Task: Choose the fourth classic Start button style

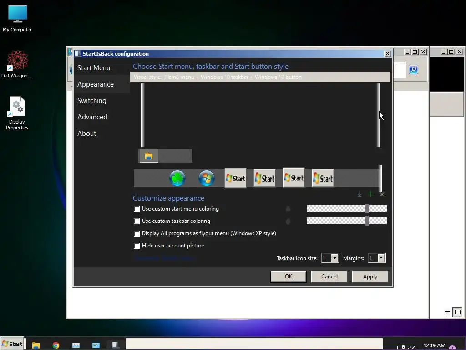Action: tap(323, 178)
